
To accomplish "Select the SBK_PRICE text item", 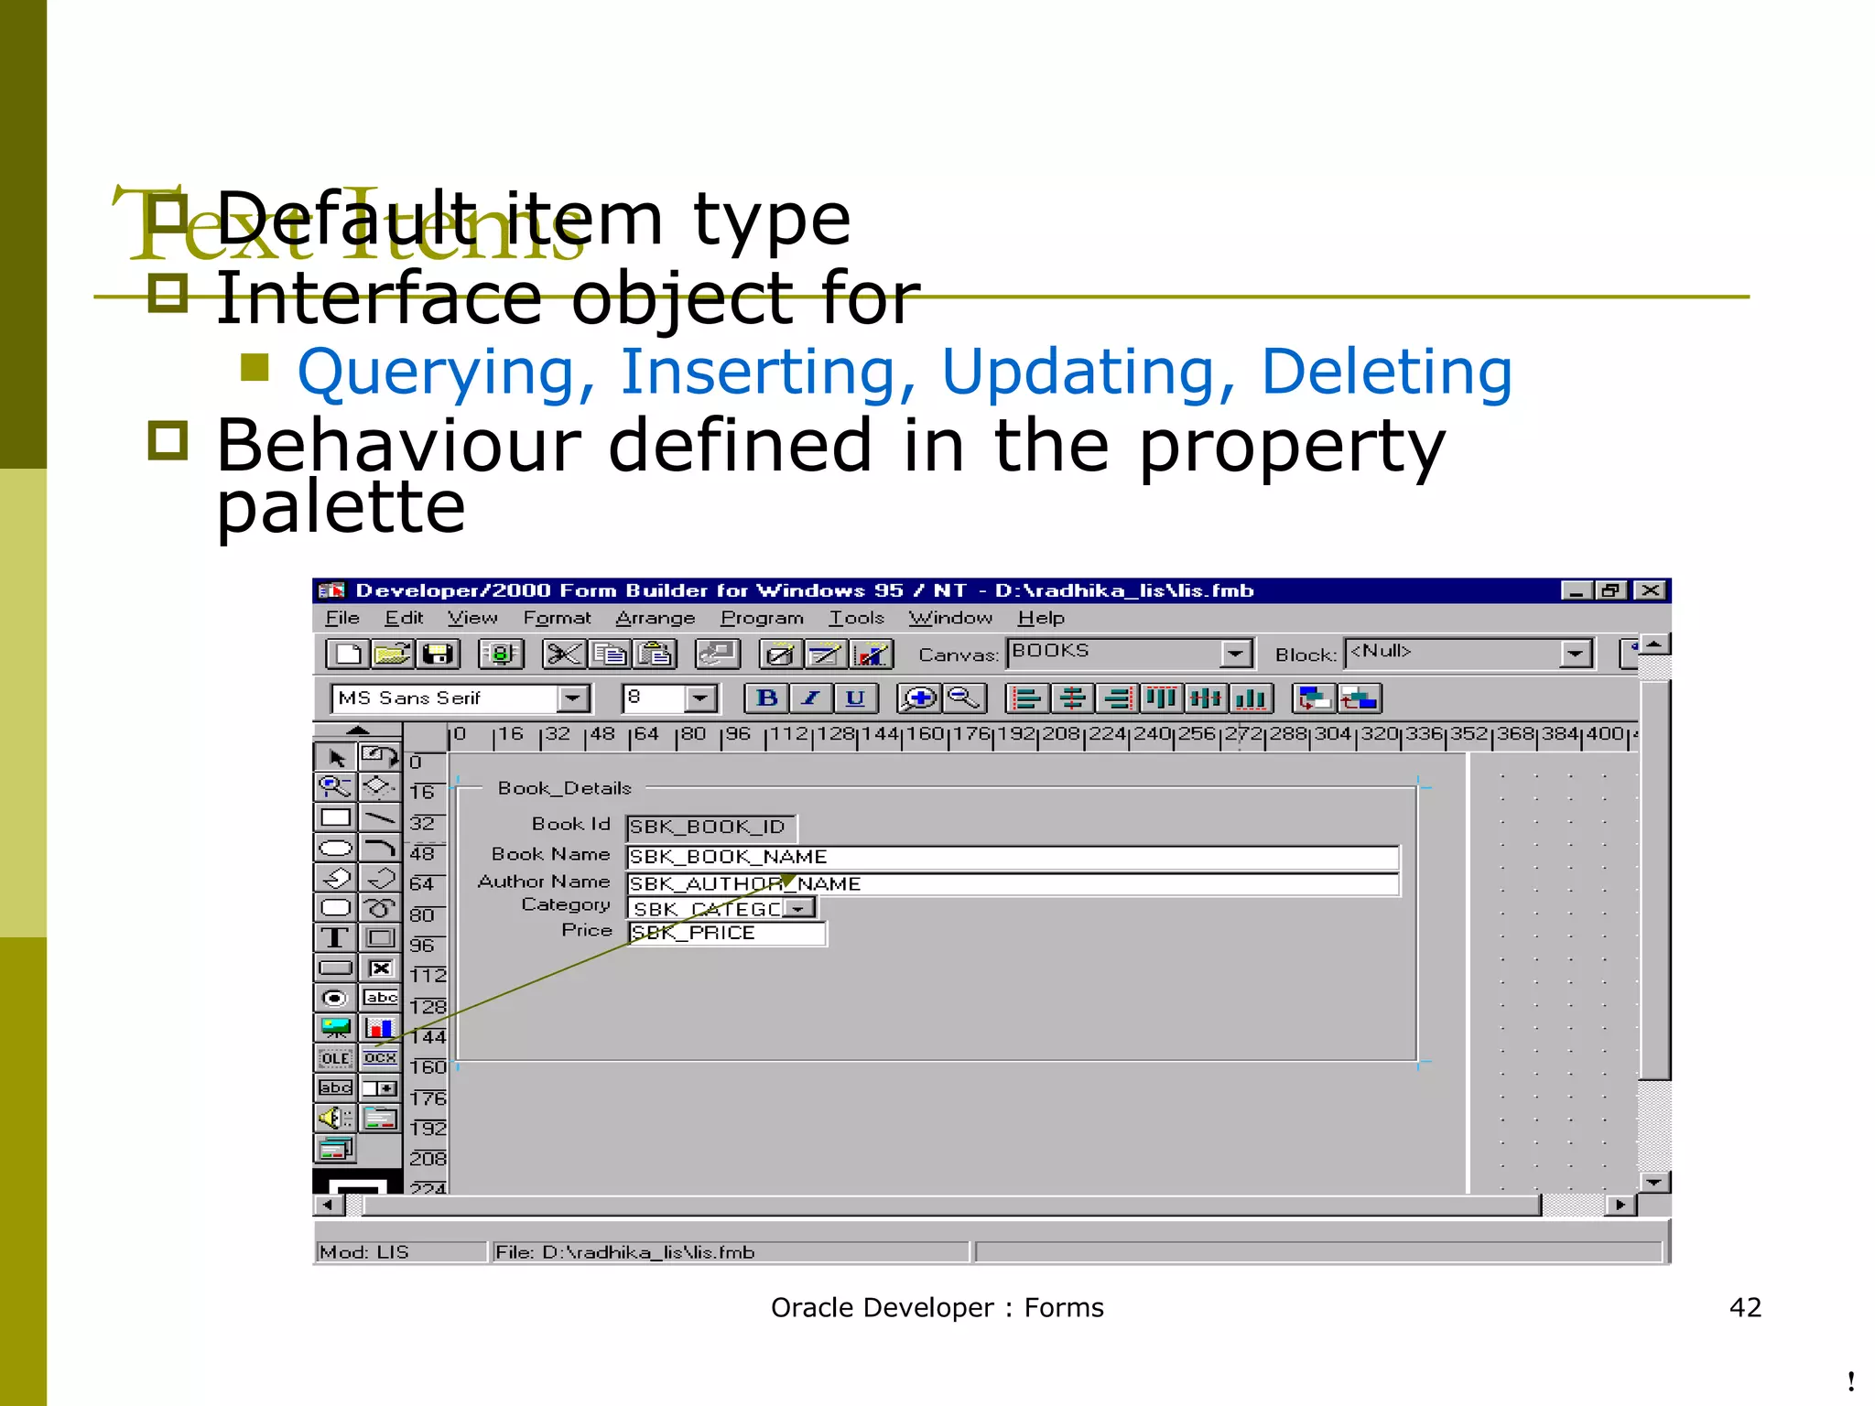I will [727, 933].
